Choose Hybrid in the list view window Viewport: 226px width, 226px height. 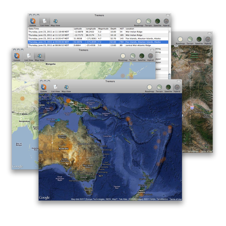coord(166,23)
